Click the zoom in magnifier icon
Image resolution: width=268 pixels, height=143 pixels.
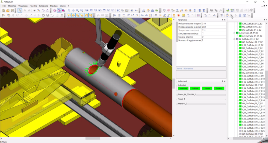77,10
